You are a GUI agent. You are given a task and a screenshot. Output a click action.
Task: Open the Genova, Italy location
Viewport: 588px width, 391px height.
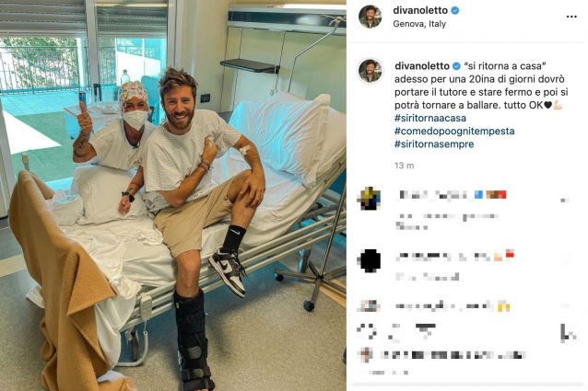(x=419, y=24)
